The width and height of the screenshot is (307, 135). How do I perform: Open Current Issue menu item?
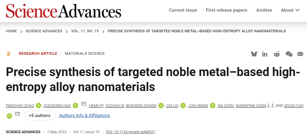point(183,10)
